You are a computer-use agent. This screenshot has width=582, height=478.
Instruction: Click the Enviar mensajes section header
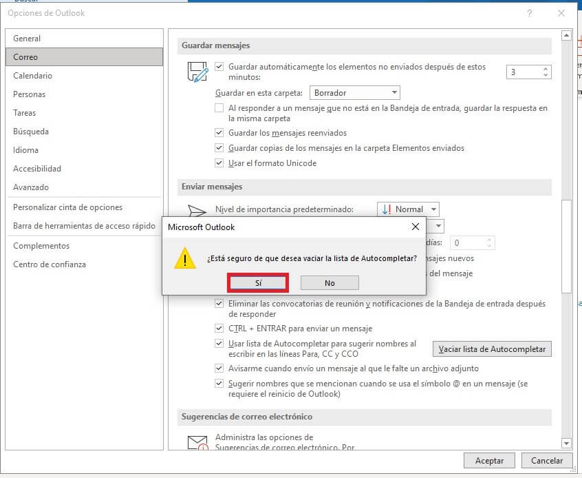pos(364,187)
